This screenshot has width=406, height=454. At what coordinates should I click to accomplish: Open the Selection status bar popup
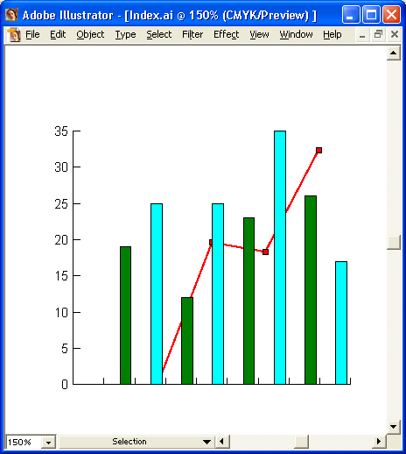[x=206, y=442]
